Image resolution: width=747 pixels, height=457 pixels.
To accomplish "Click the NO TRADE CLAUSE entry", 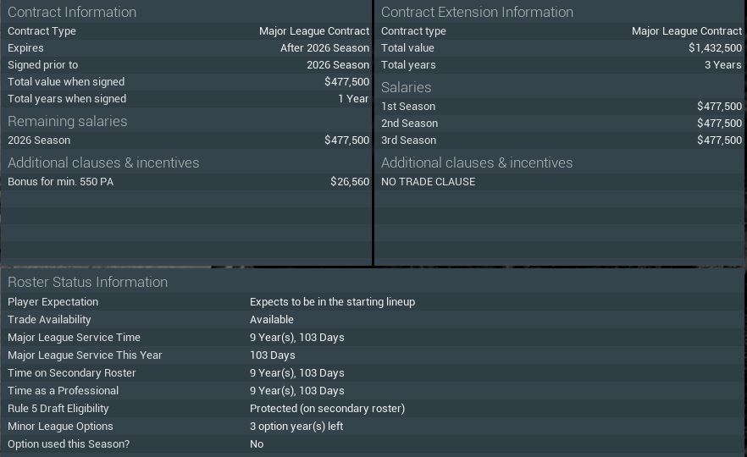I will pyautogui.click(x=428, y=182).
